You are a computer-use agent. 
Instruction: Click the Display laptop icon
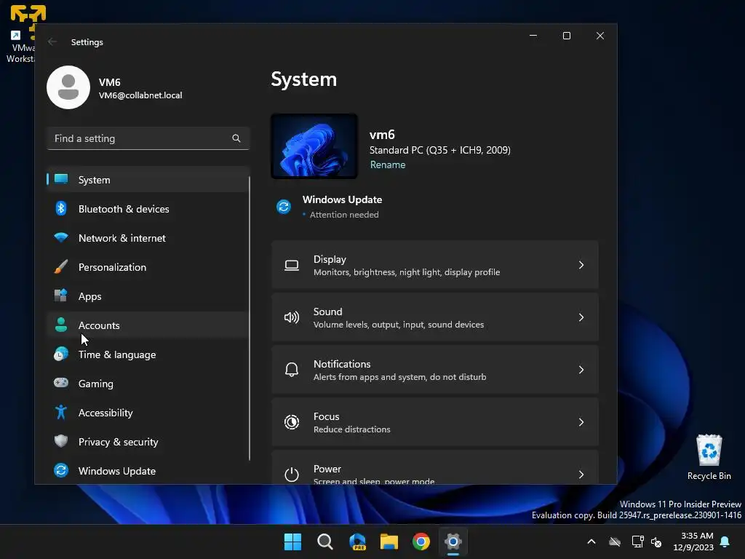click(x=292, y=265)
